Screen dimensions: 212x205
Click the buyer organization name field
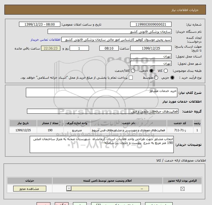tap(110, 31)
